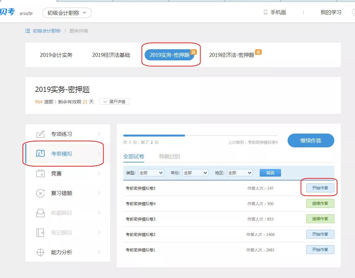Open the 地区 filter dropdown
355x278 pixels.
tap(240, 173)
